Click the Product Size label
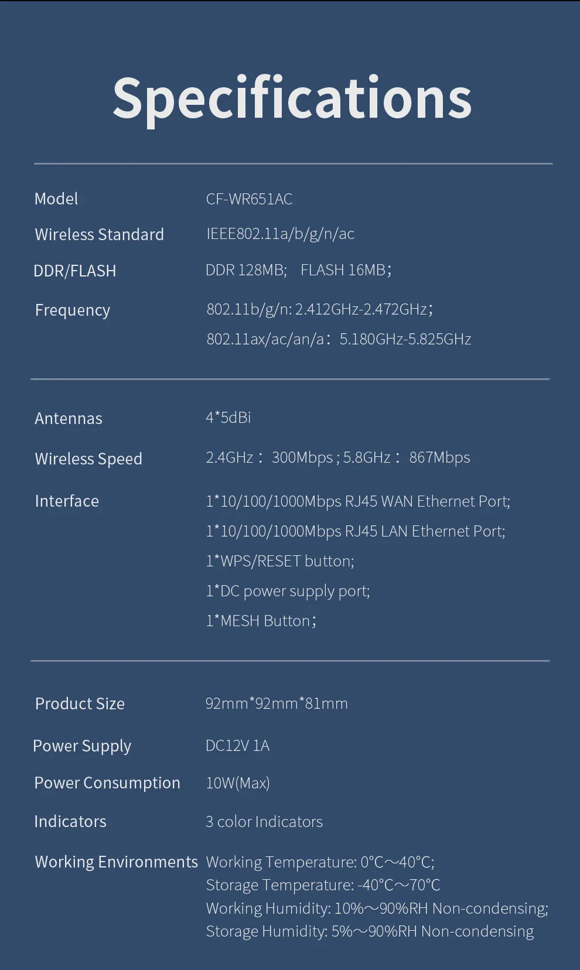 click(x=80, y=703)
